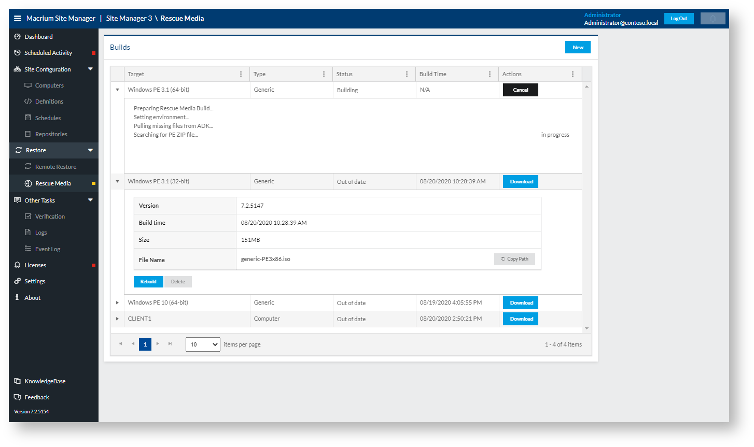Cancel the Windows PE 3.1 64-bit build
This screenshot has height=447, width=754.
(521, 90)
